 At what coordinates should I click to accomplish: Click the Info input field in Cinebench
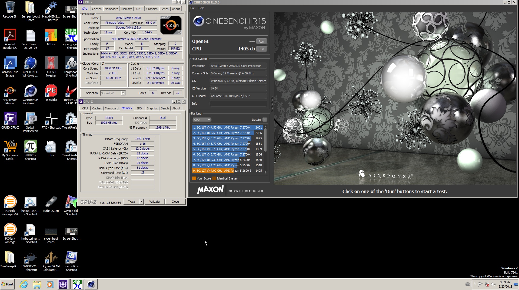[x=238, y=103]
